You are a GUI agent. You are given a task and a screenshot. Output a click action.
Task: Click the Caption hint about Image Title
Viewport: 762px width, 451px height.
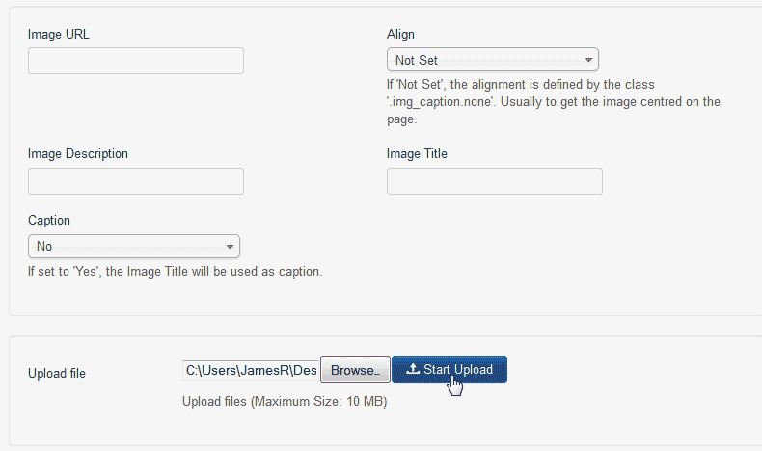[x=175, y=272]
